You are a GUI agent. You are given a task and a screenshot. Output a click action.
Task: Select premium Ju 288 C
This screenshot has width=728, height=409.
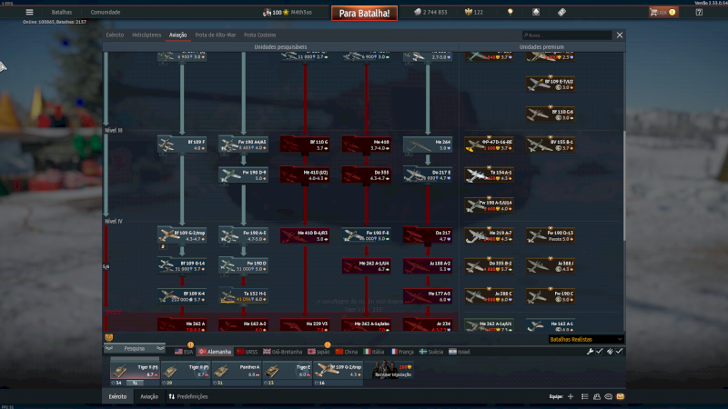click(489, 296)
